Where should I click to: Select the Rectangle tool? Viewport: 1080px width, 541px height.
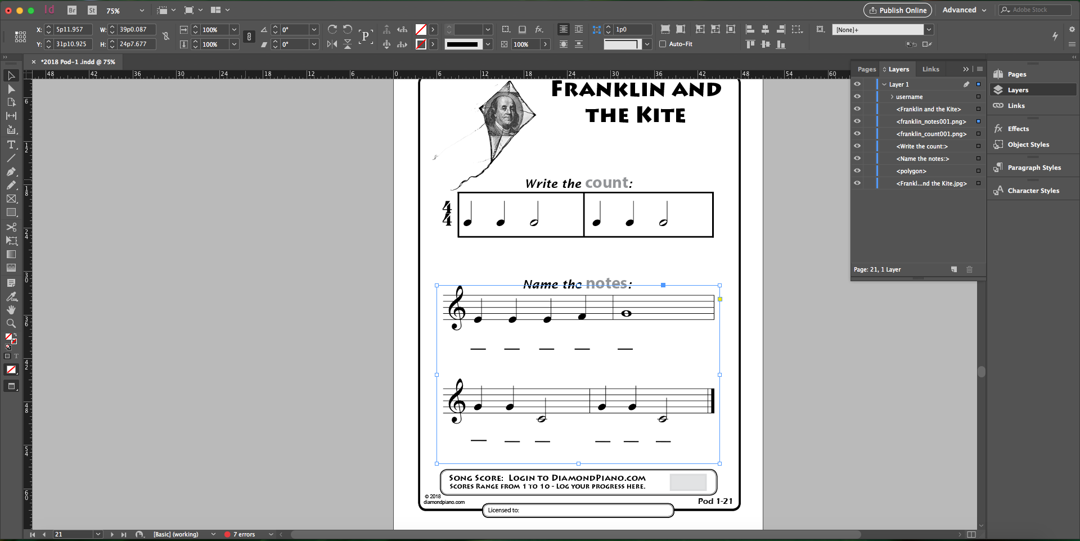coord(11,213)
